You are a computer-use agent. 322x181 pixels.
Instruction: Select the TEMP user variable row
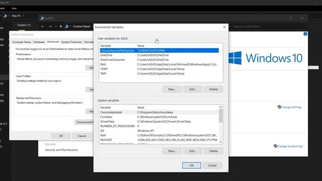coord(159,69)
